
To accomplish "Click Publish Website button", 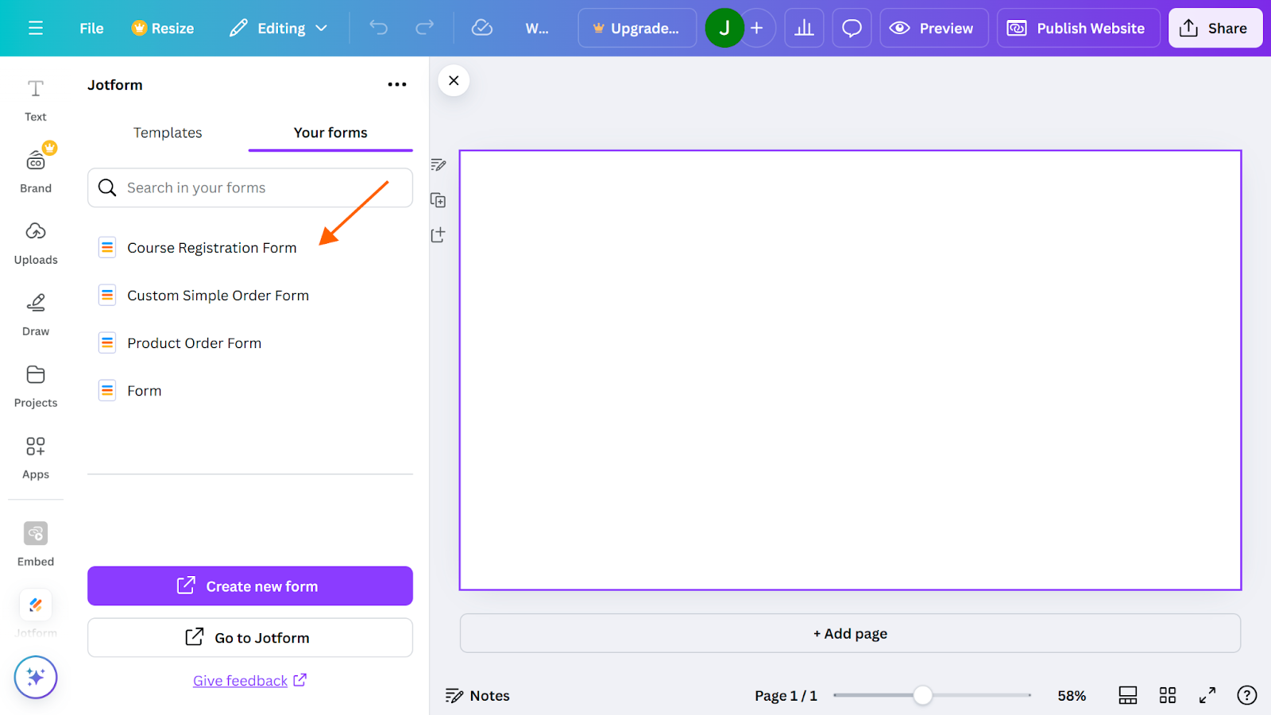I will (x=1079, y=29).
